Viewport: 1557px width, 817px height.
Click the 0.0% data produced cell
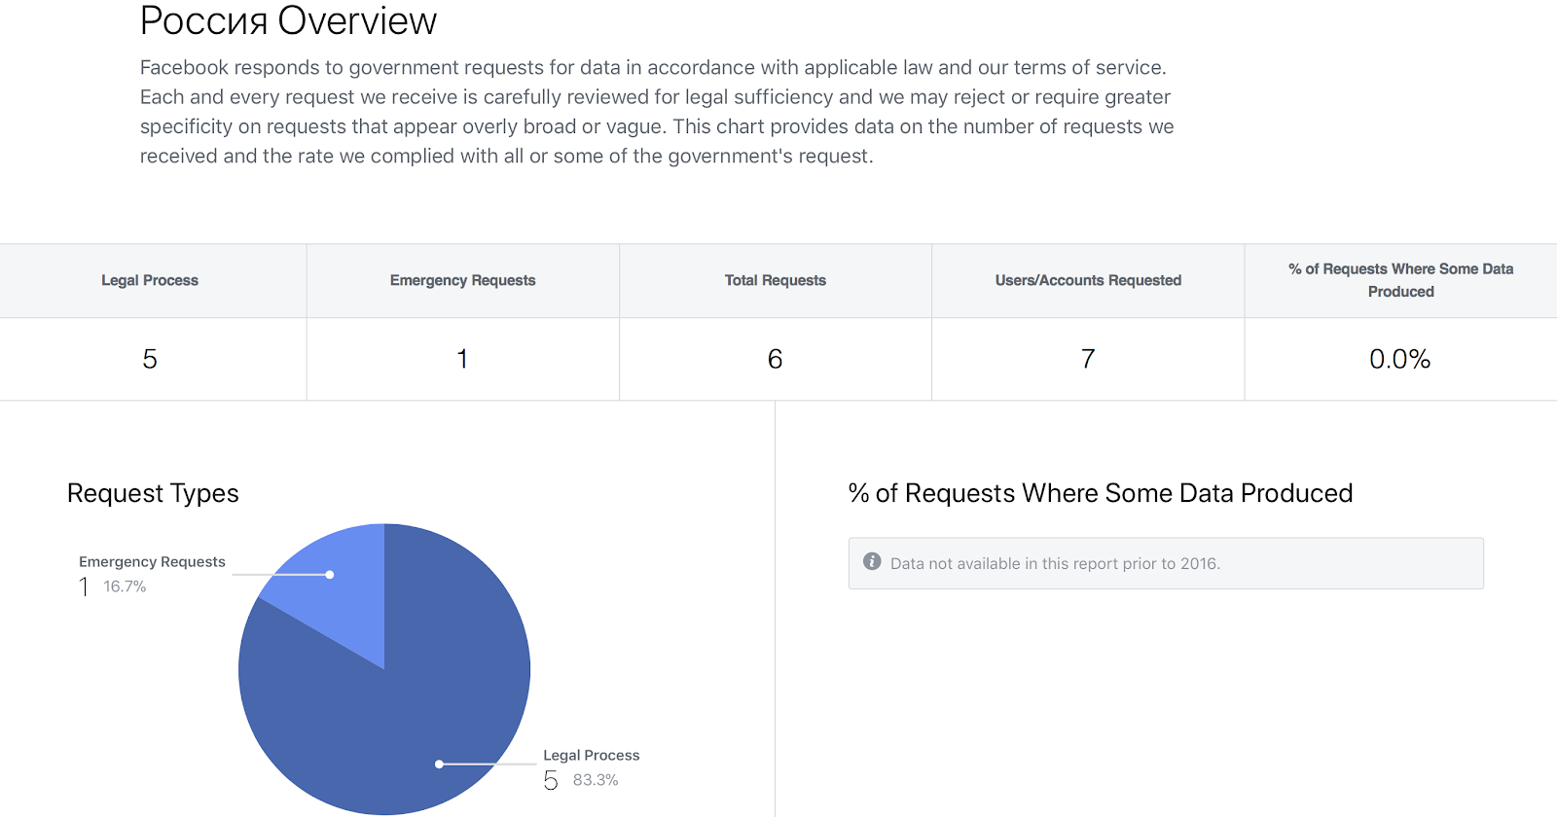[1399, 359]
